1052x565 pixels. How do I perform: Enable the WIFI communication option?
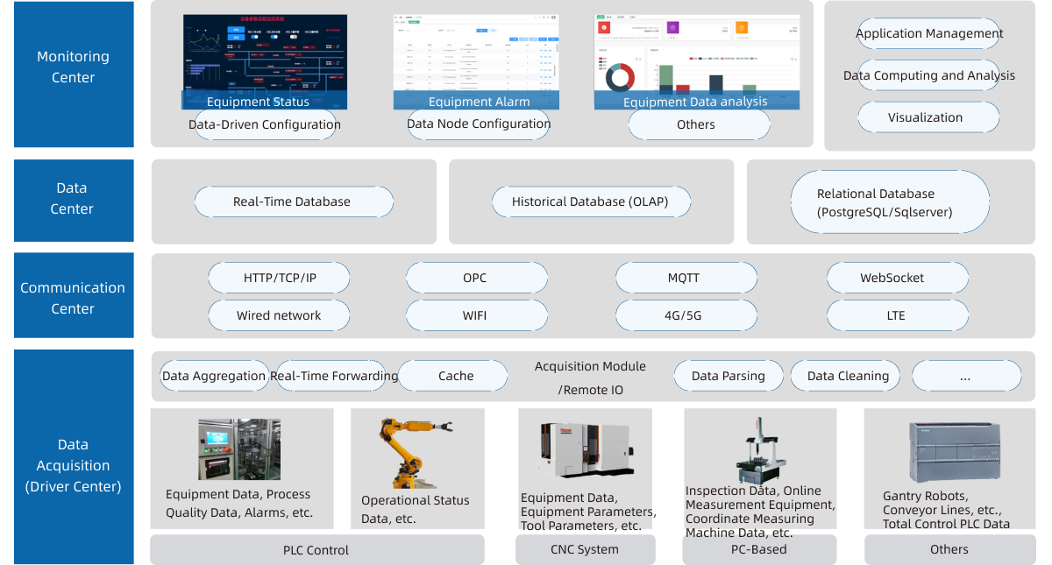(x=476, y=315)
